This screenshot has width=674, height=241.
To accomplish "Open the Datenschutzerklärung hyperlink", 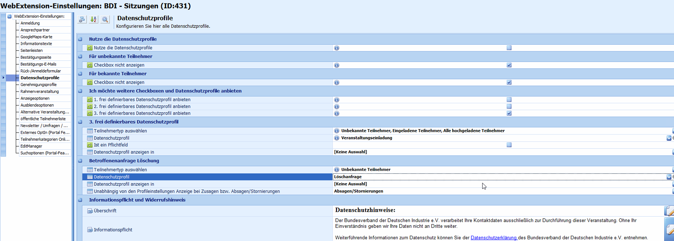I will point(494,238).
